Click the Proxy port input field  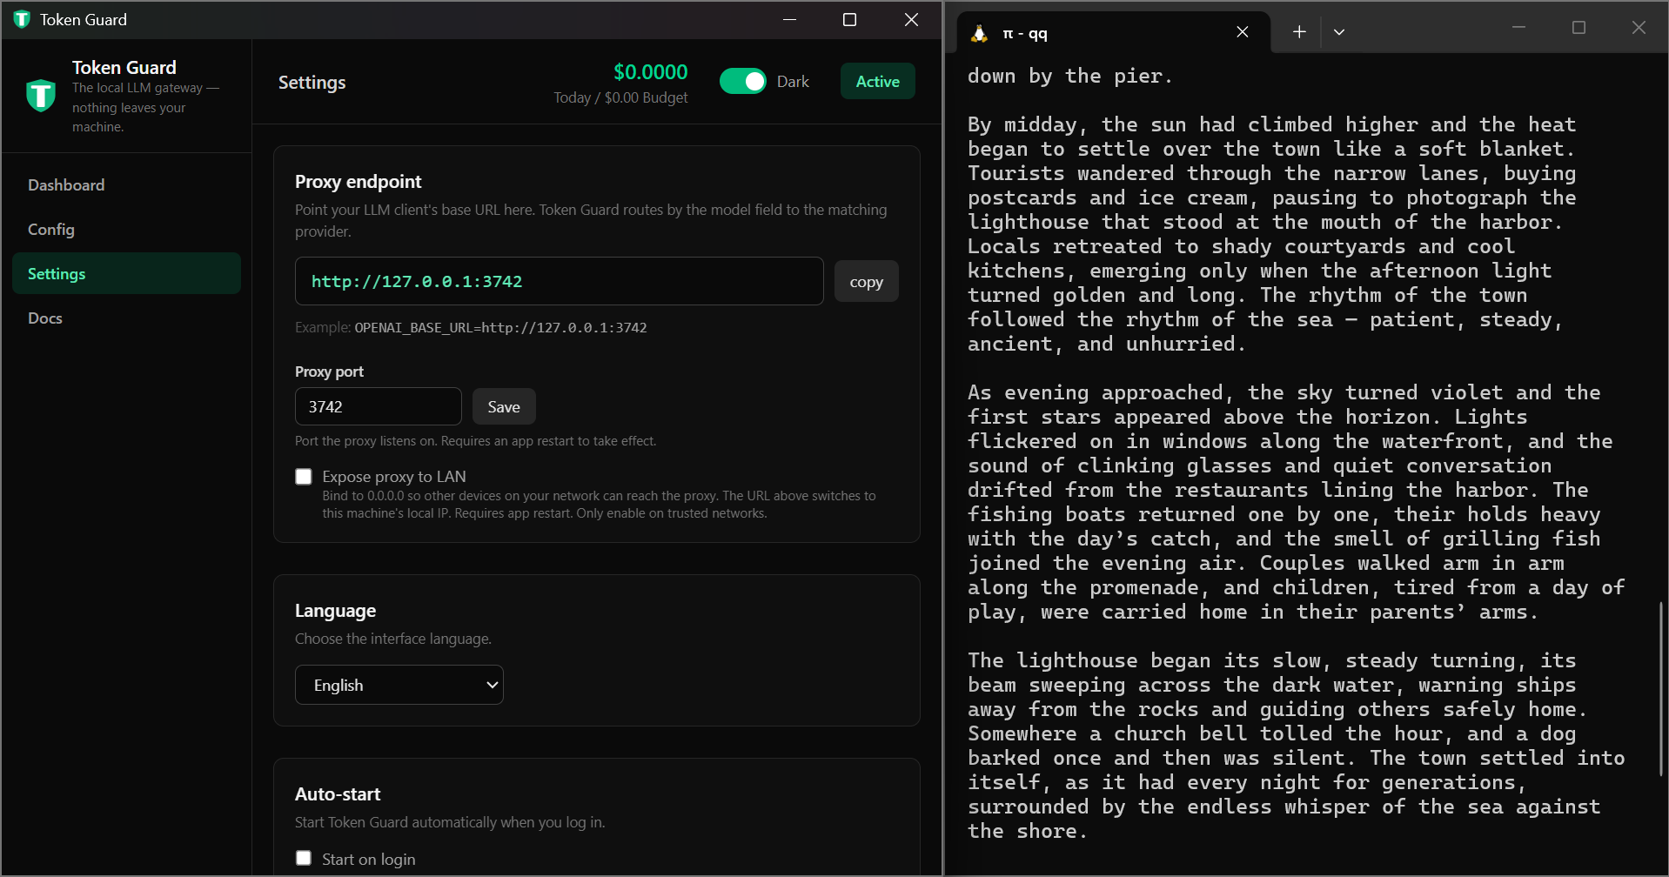point(379,406)
